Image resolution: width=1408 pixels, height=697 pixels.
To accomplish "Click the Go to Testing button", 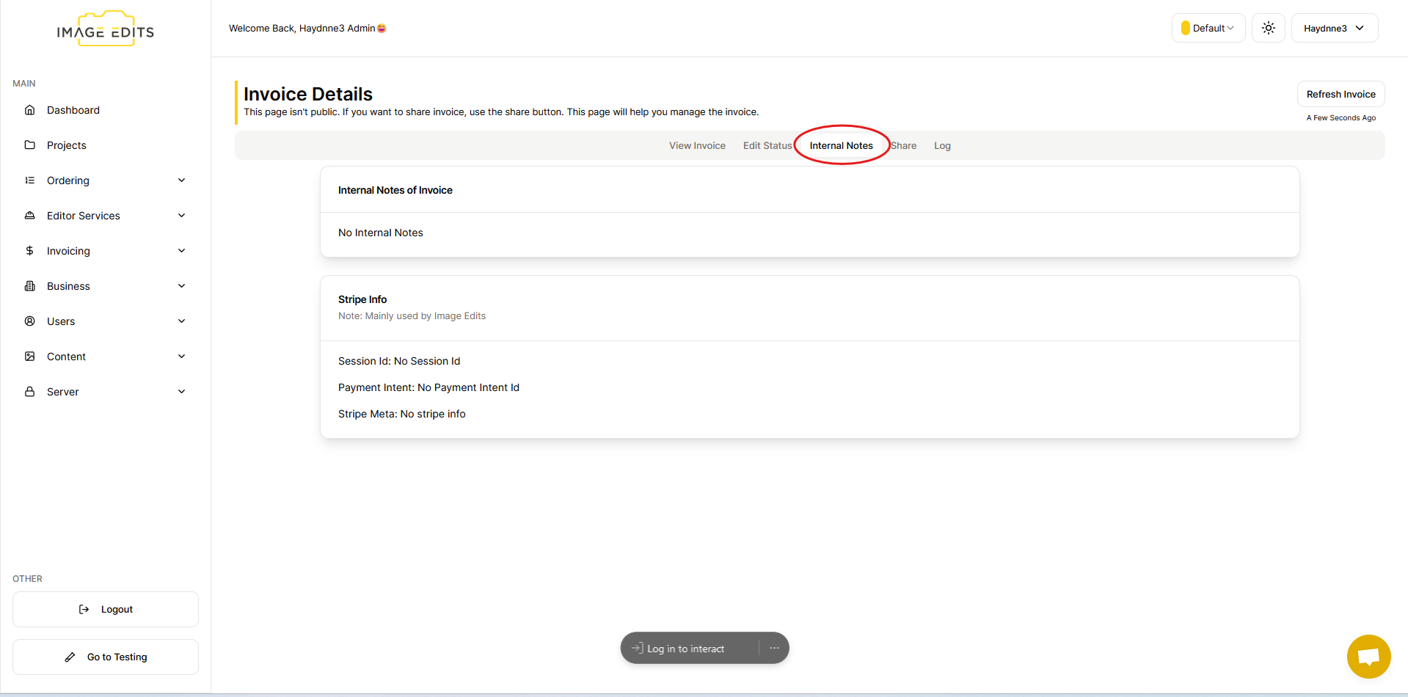I will 106,657.
